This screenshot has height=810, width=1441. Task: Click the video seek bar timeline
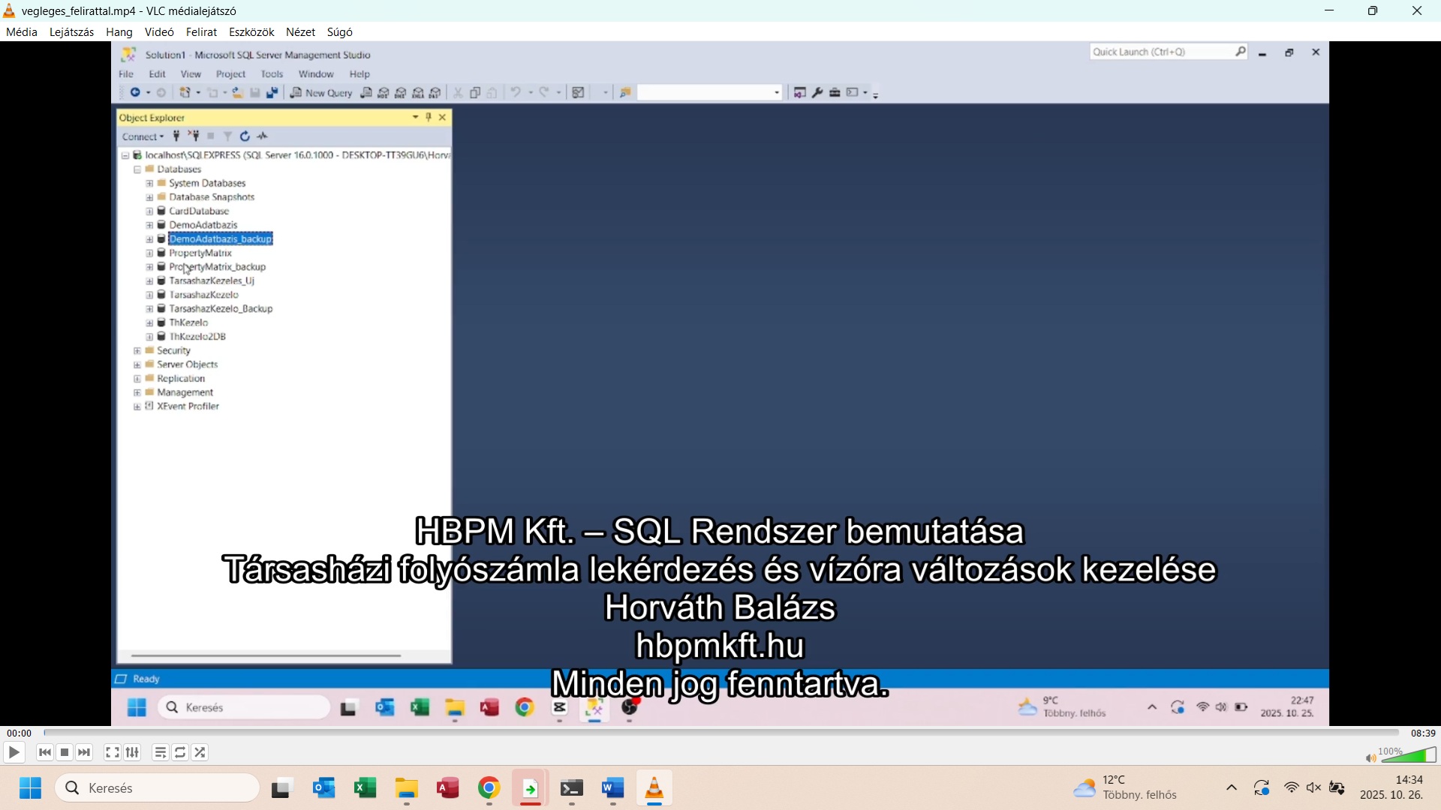coord(720,733)
